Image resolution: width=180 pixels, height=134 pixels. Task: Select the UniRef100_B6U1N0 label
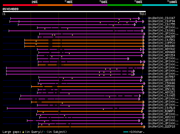pyautogui.click(x=161, y=46)
